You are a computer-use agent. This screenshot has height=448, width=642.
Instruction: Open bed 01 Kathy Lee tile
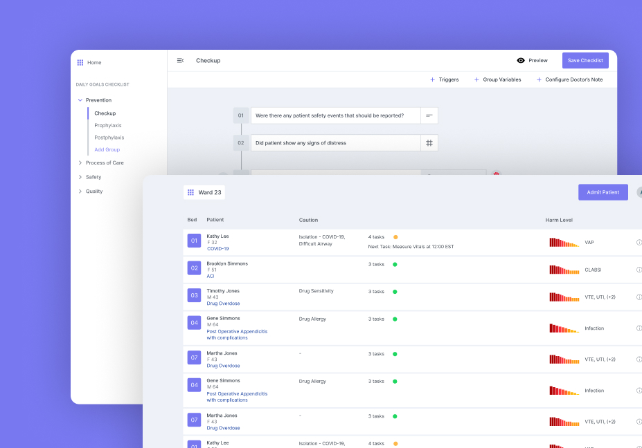194,241
